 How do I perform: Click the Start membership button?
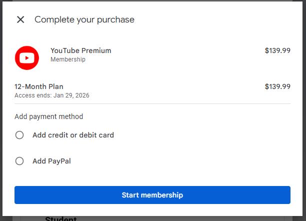tap(152, 195)
